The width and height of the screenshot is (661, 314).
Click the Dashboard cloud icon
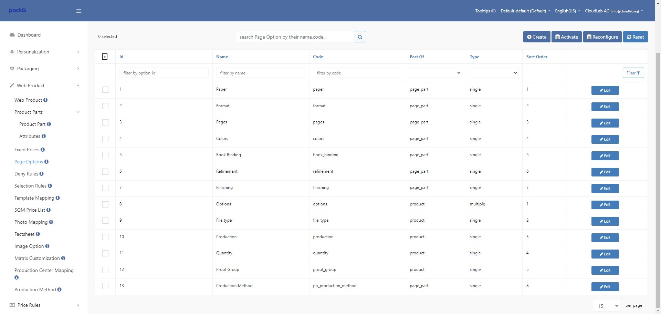12,35
